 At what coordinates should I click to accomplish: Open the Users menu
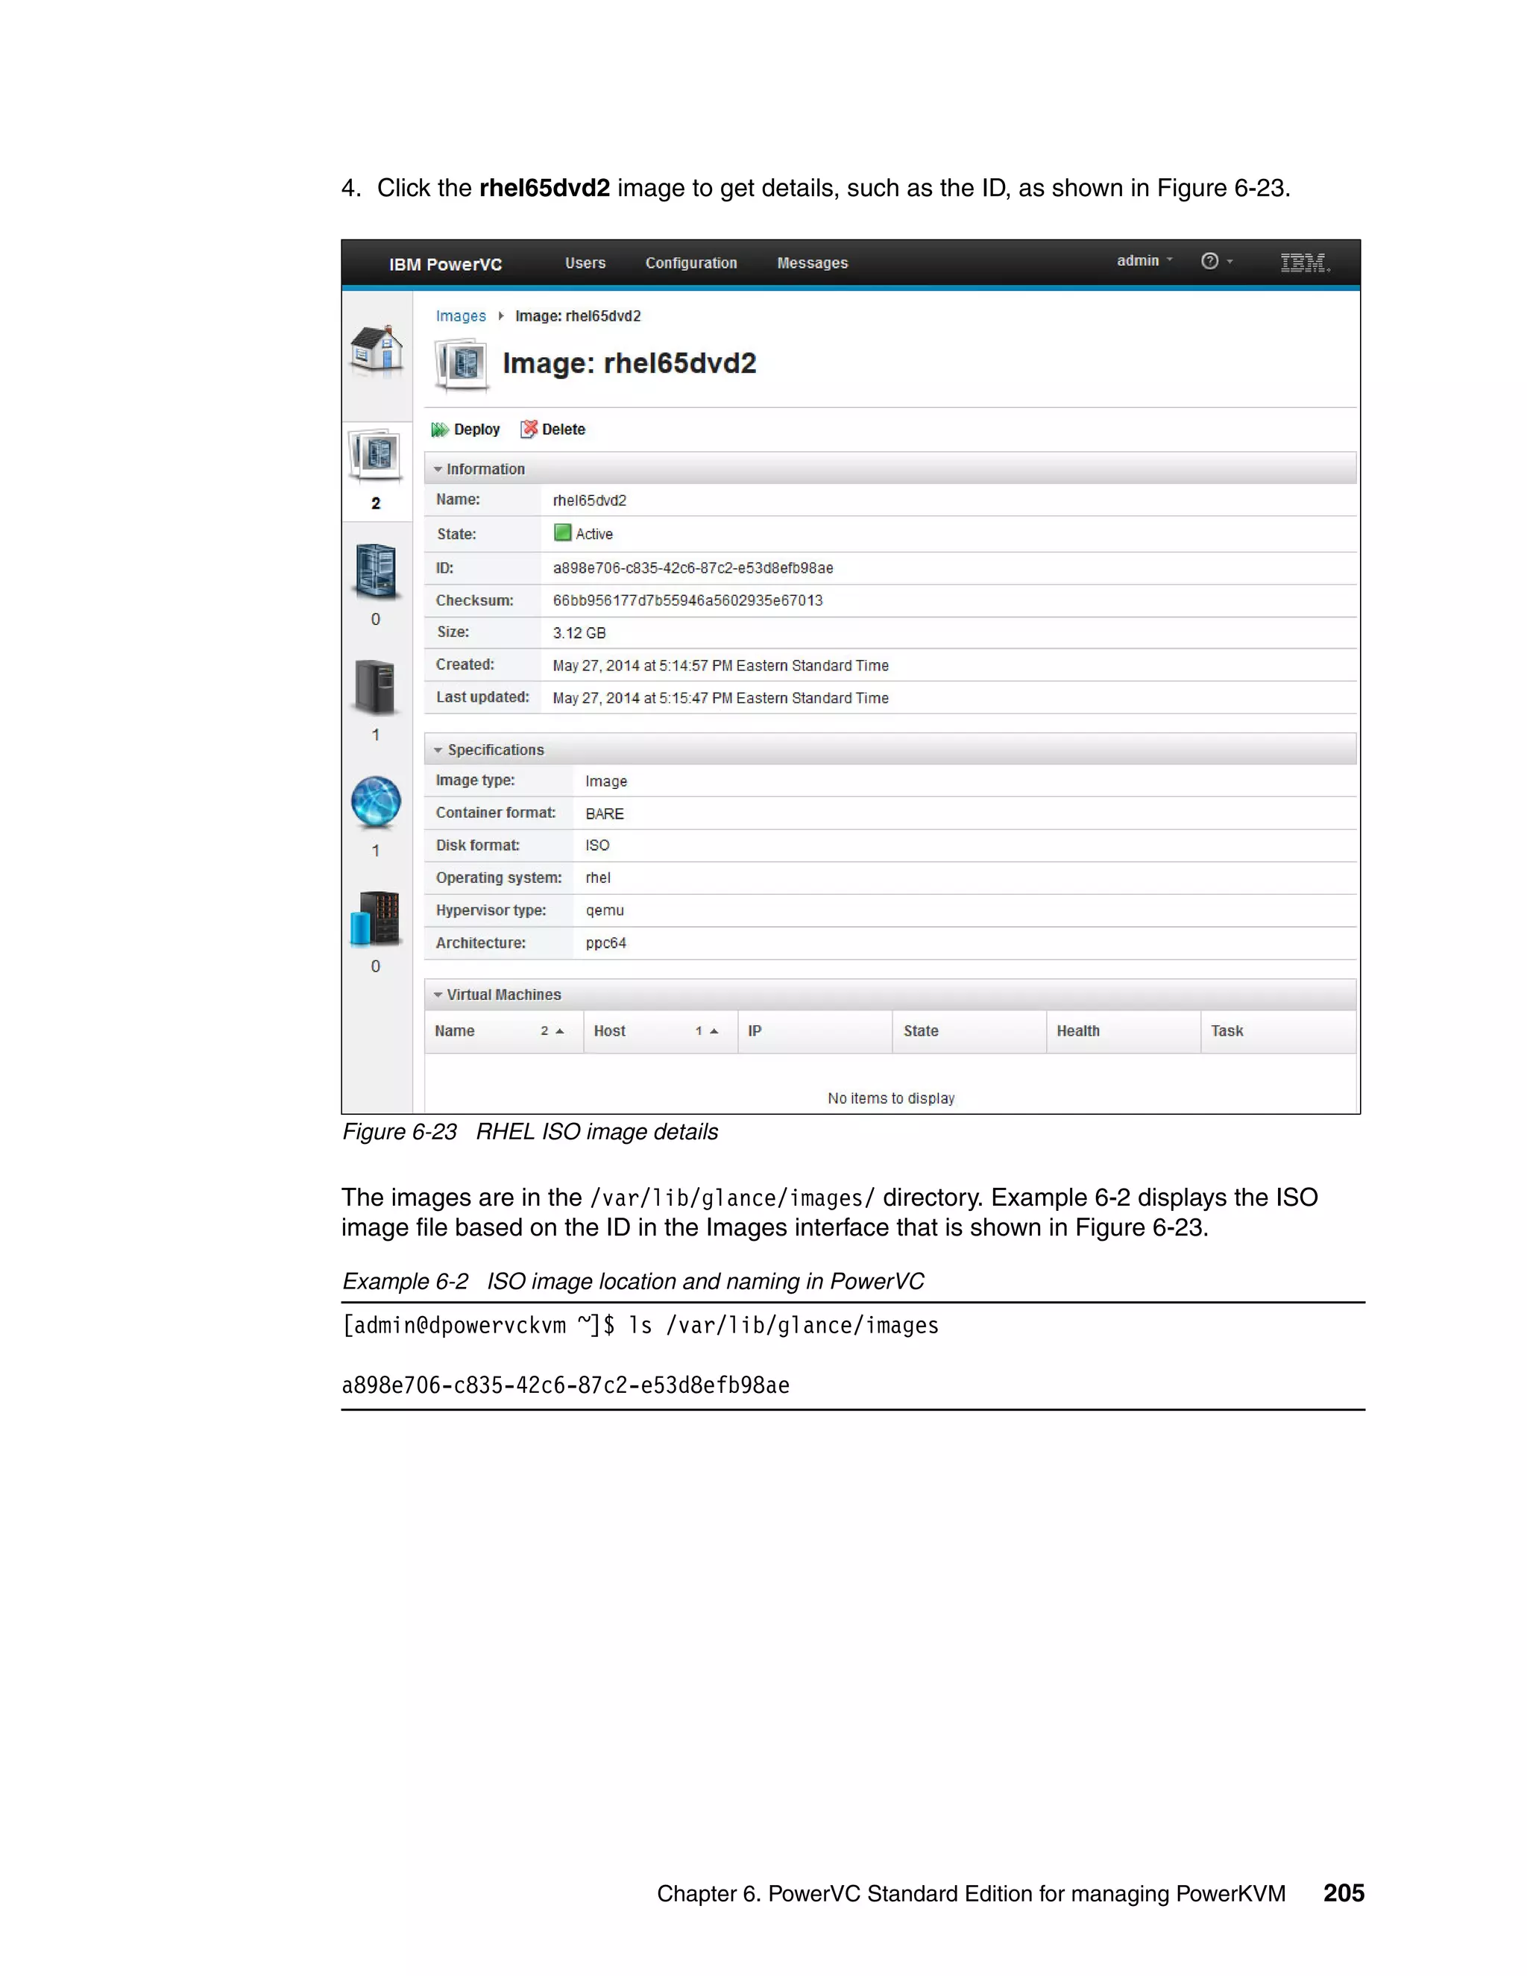click(x=585, y=263)
